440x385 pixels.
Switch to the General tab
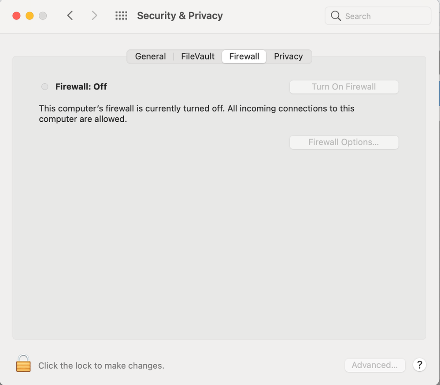pyautogui.click(x=150, y=56)
